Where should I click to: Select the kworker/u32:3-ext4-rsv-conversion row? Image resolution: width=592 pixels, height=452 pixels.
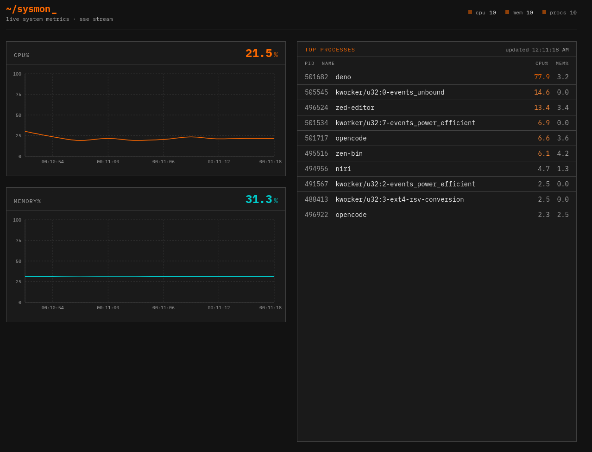[x=437, y=199]
